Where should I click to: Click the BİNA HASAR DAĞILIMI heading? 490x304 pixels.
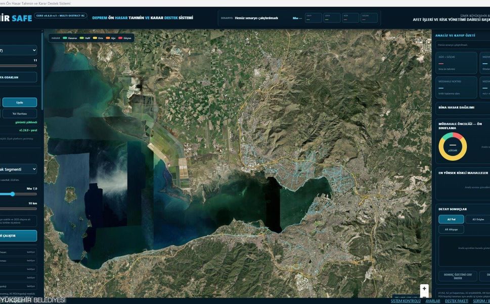point(456,107)
